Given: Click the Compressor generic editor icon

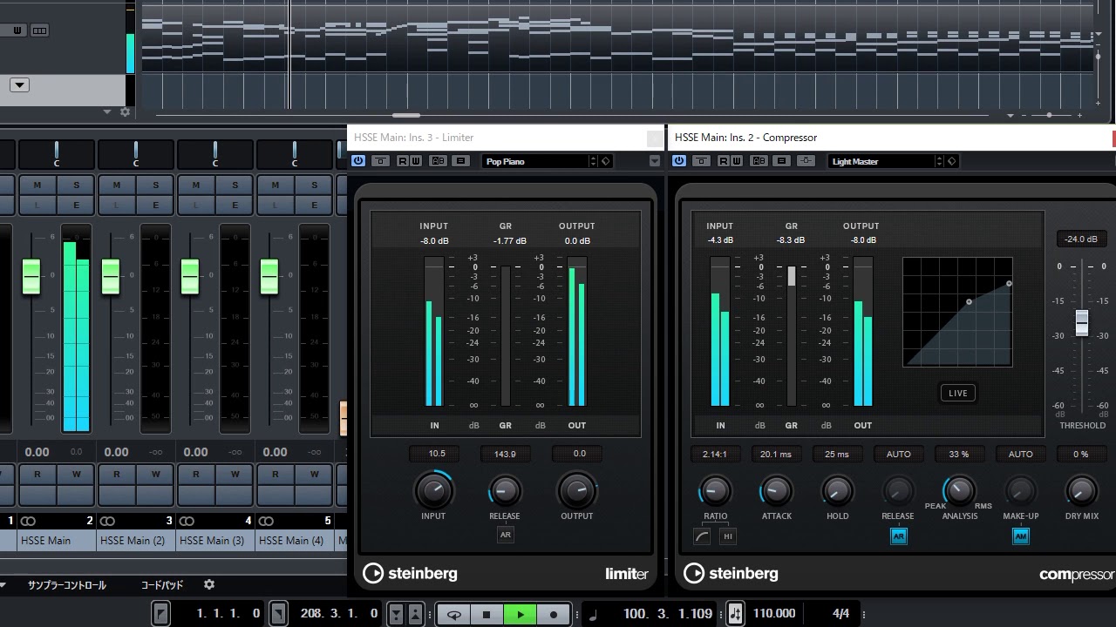Looking at the screenshot, I should 782,161.
